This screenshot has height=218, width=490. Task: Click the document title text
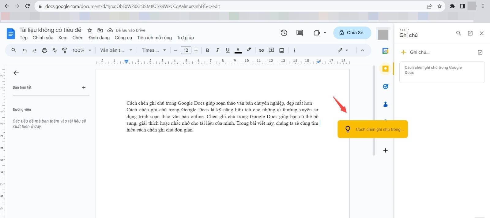(51, 30)
